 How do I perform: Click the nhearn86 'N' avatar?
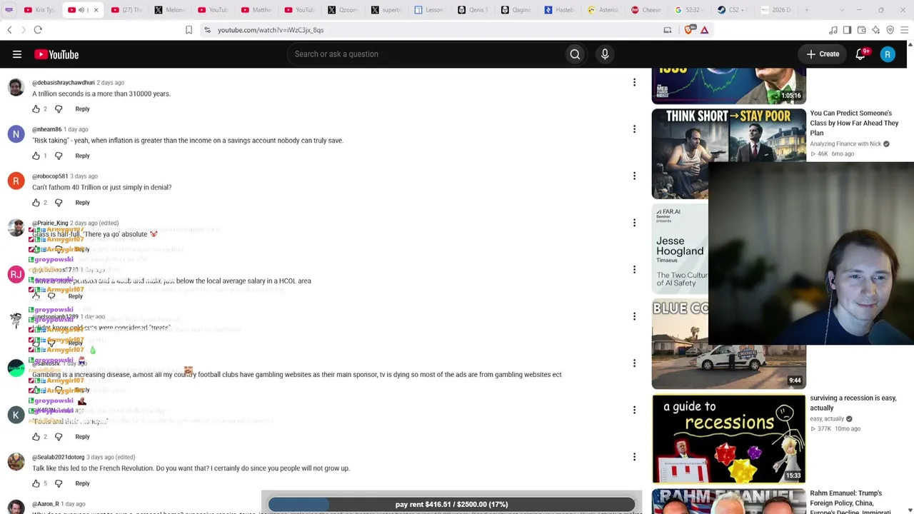[x=16, y=134]
